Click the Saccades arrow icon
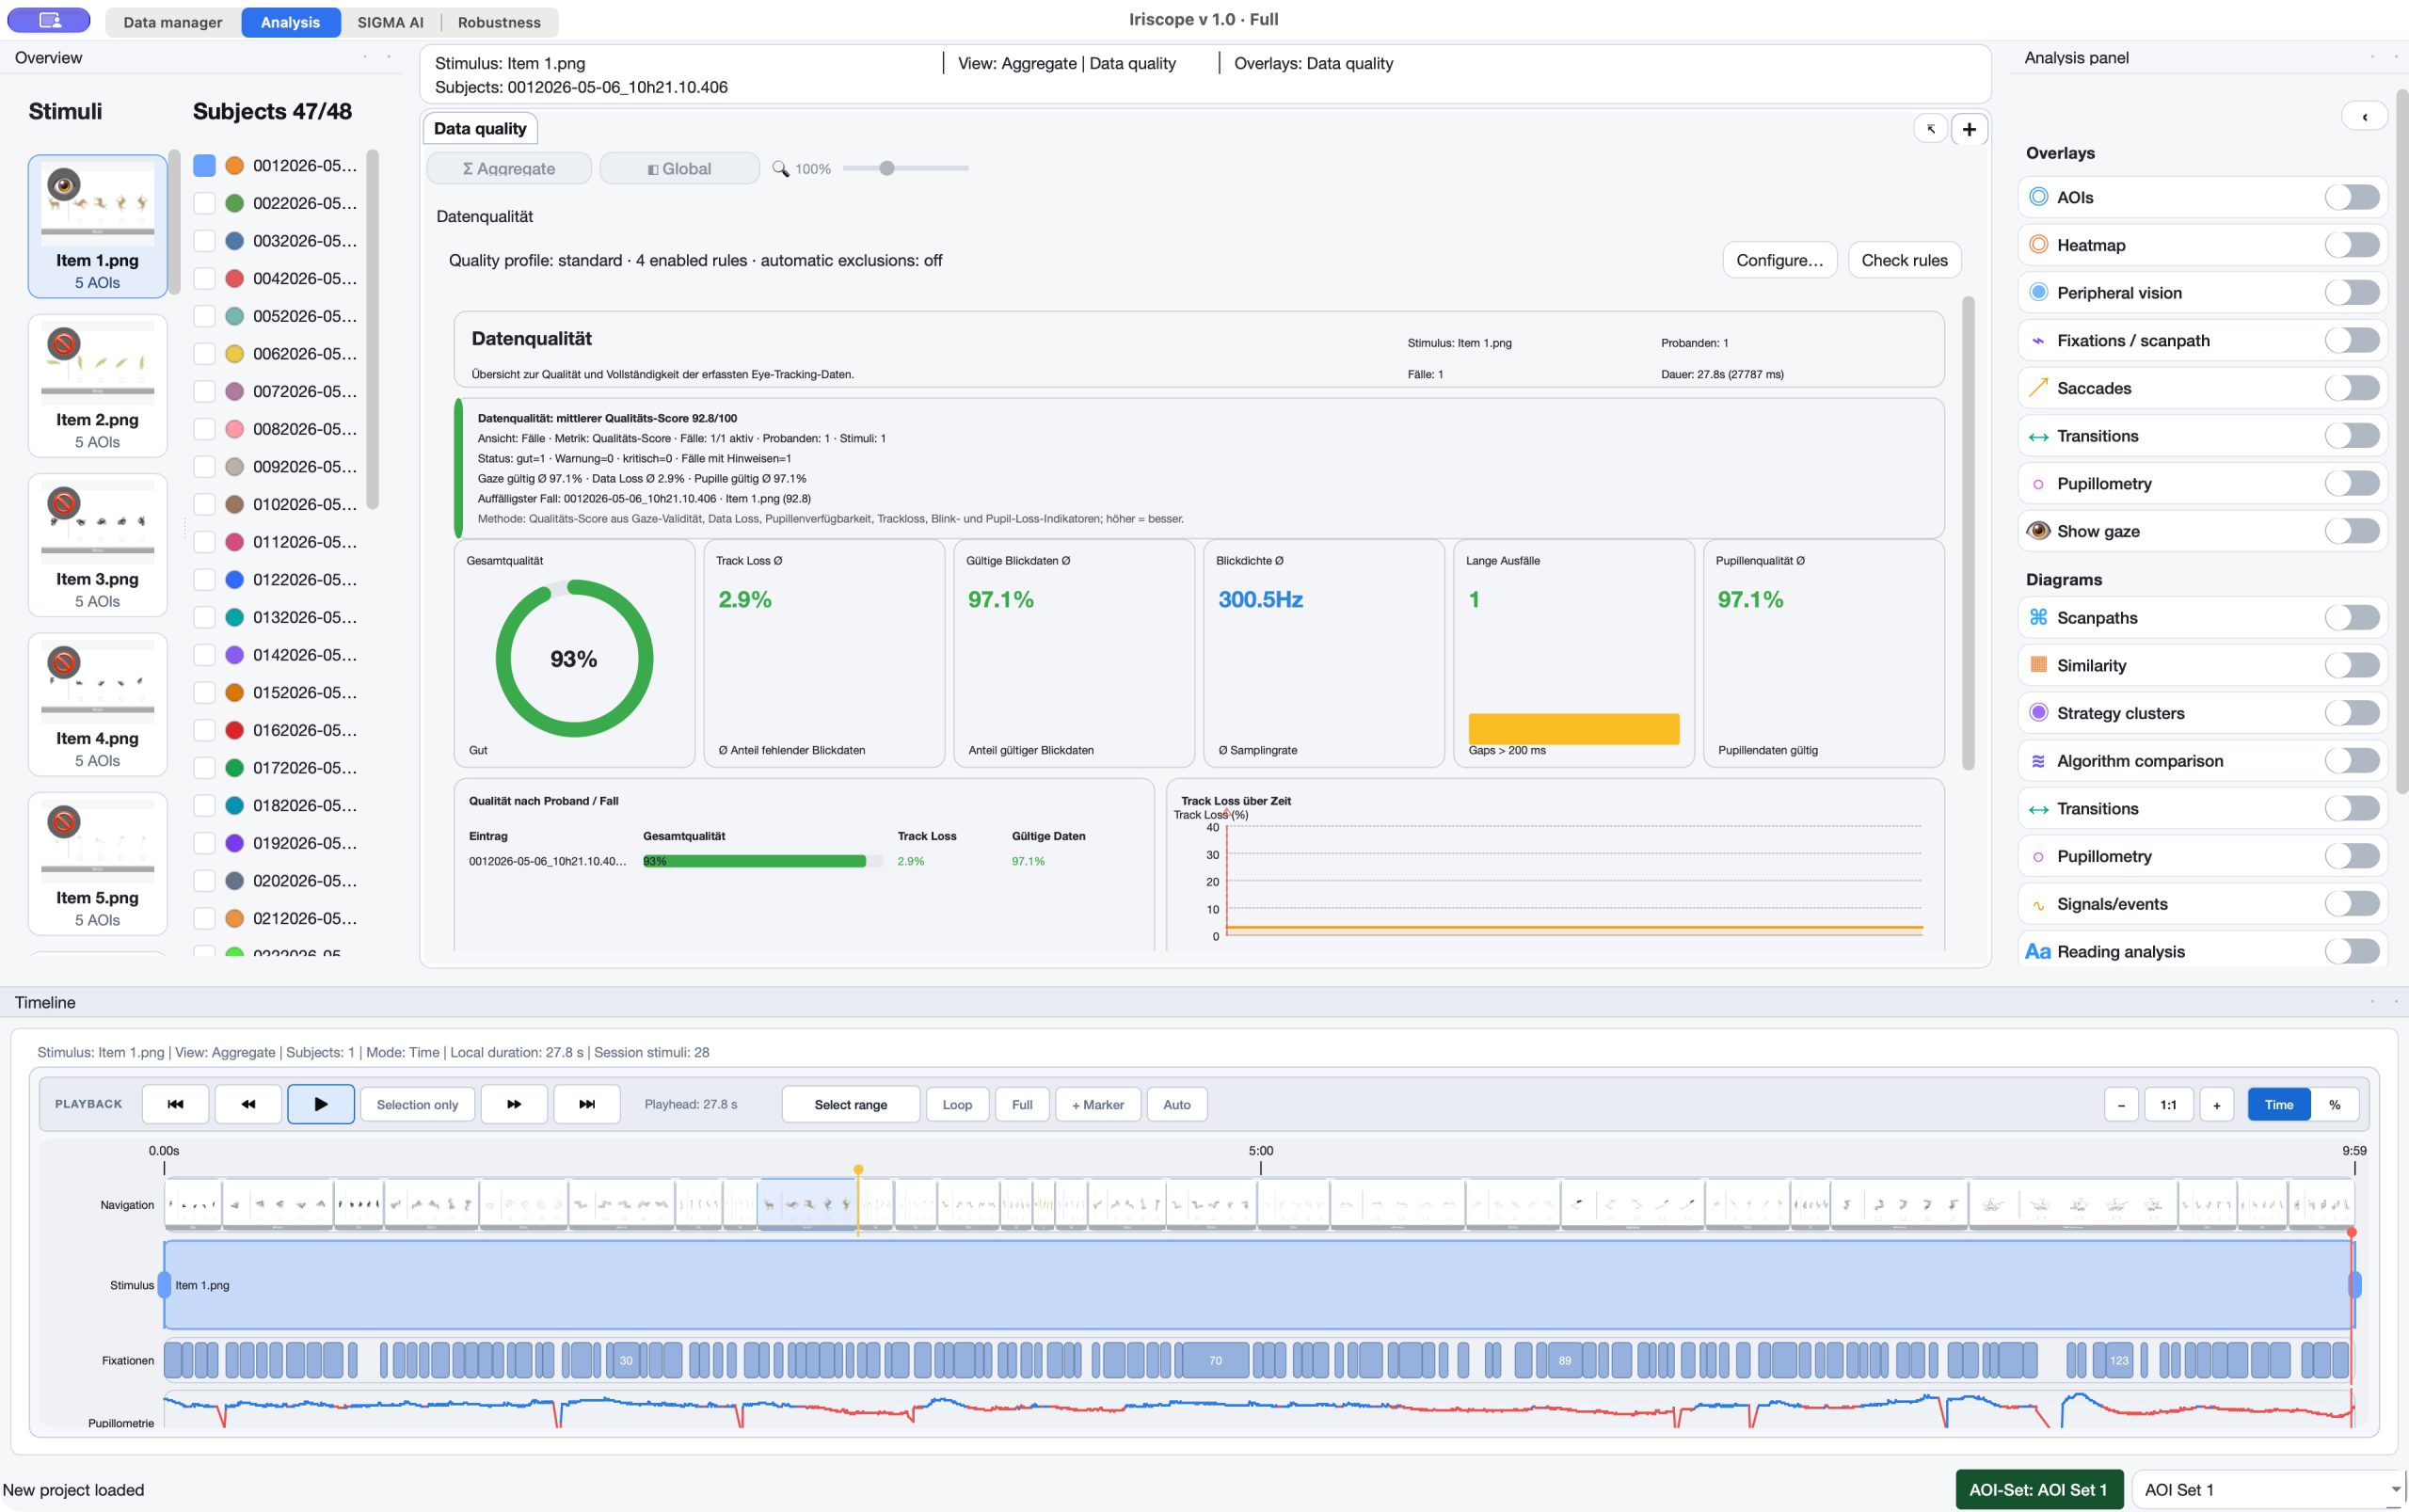 [x=2038, y=388]
